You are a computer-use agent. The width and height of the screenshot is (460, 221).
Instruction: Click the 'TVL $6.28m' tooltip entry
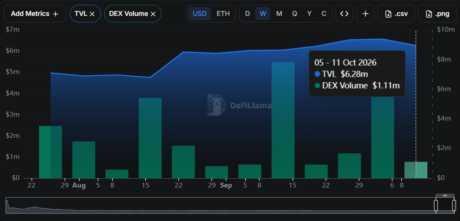(341, 74)
